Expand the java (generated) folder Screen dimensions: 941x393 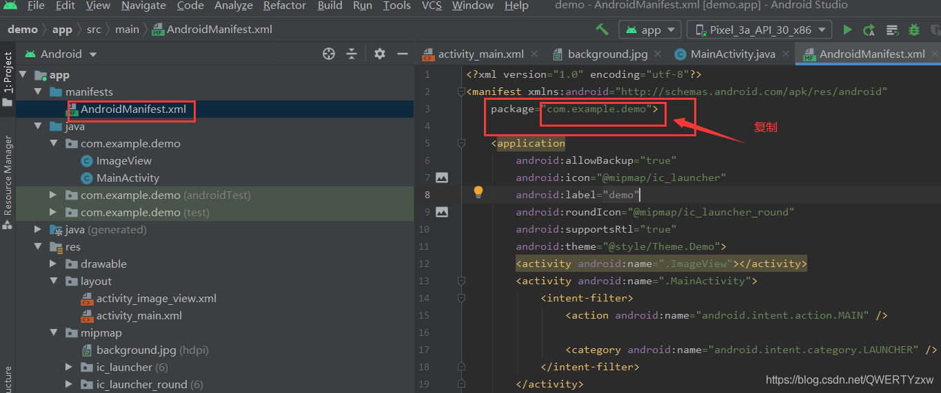tap(38, 230)
